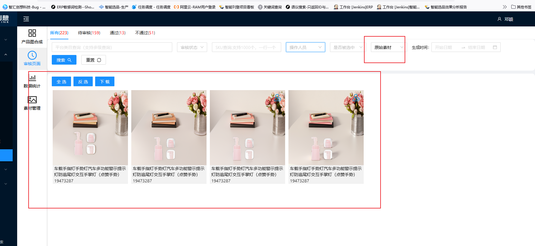Switch to the 不通过(51) tab
Viewport: 535px width, 246px height.
click(x=145, y=33)
